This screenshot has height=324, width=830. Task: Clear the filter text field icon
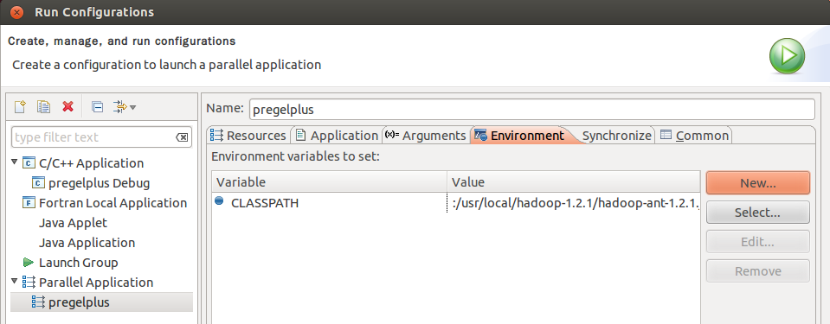click(x=182, y=137)
